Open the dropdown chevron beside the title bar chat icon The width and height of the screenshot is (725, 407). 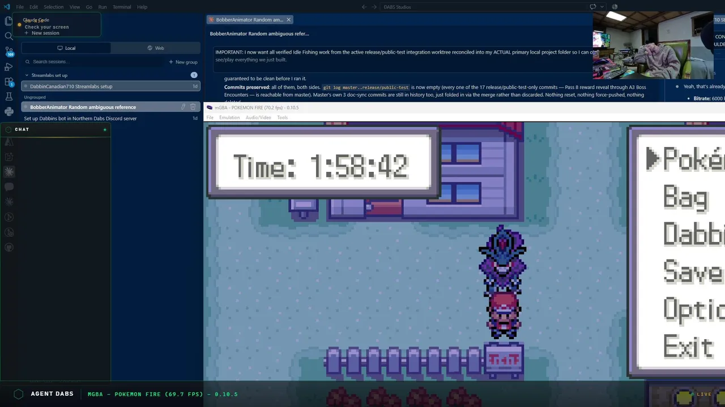click(602, 7)
